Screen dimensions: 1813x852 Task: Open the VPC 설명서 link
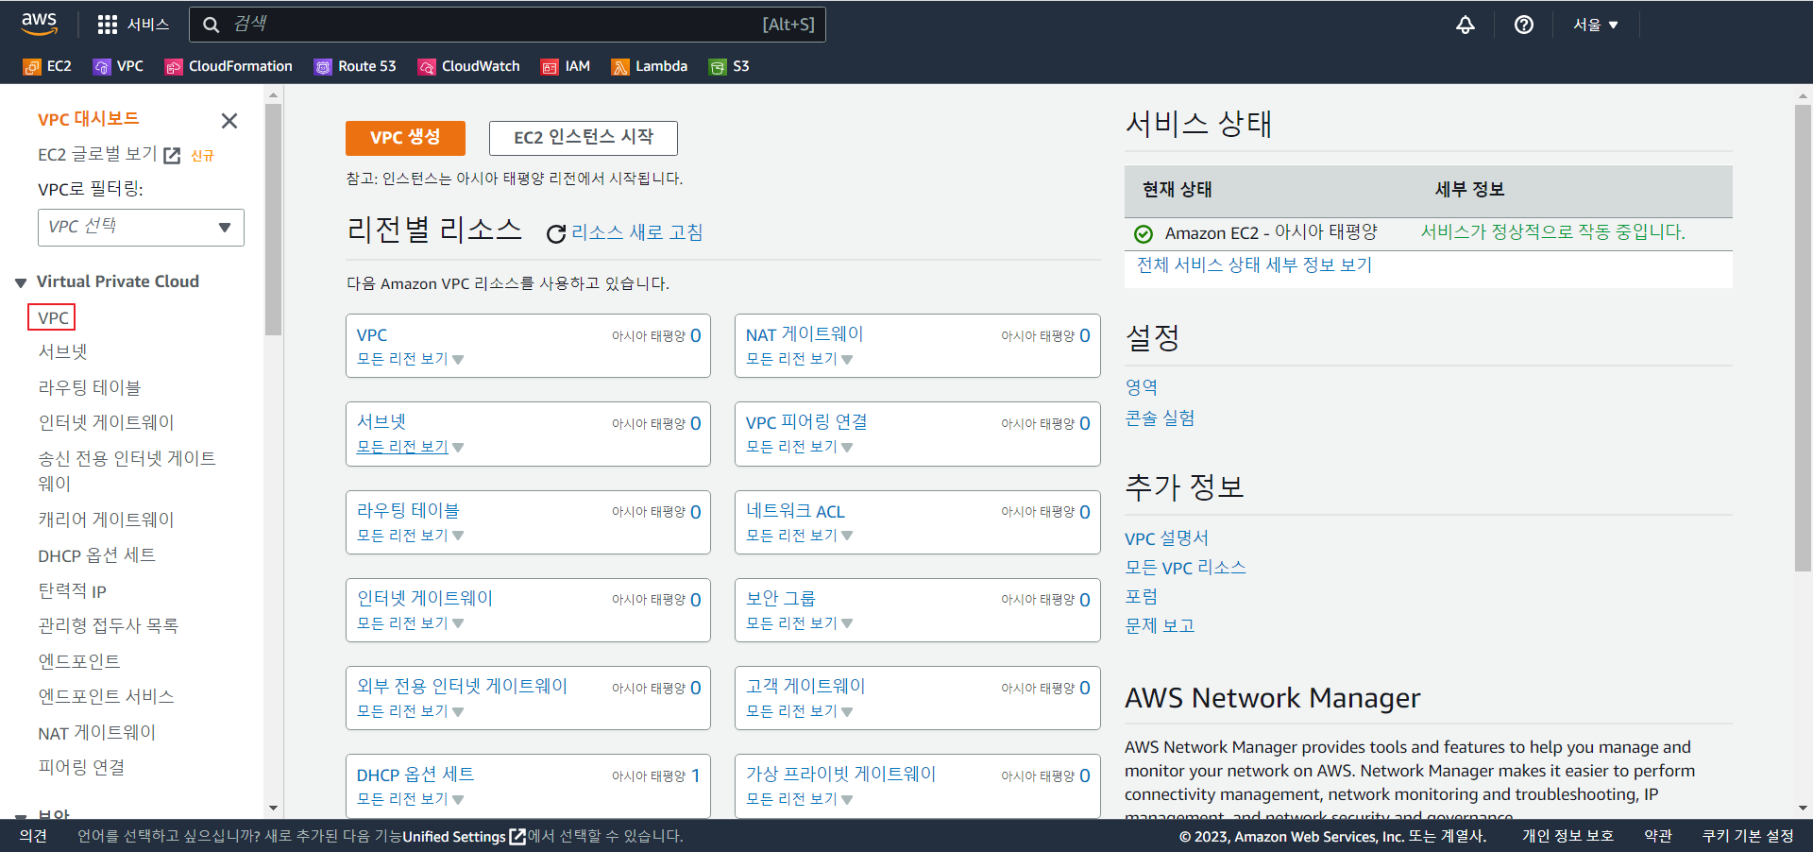[x=1166, y=538]
